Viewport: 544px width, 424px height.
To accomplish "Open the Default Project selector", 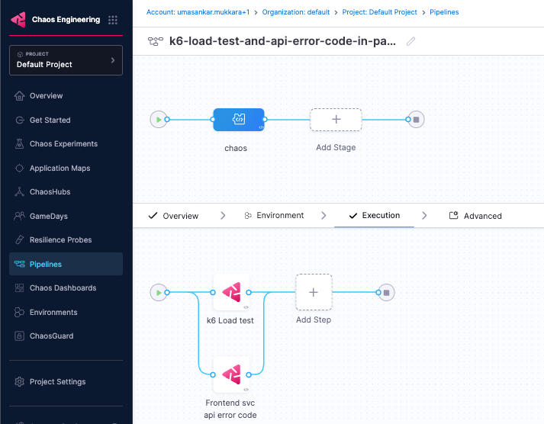I will pos(66,60).
